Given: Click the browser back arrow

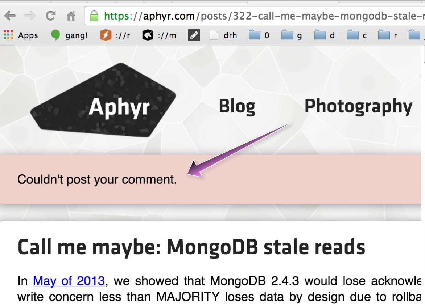Looking at the screenshot, I should (10, 16).
